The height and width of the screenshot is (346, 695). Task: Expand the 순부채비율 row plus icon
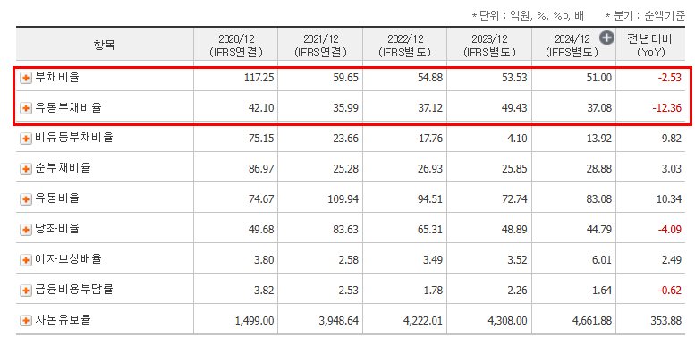[26, 169]
